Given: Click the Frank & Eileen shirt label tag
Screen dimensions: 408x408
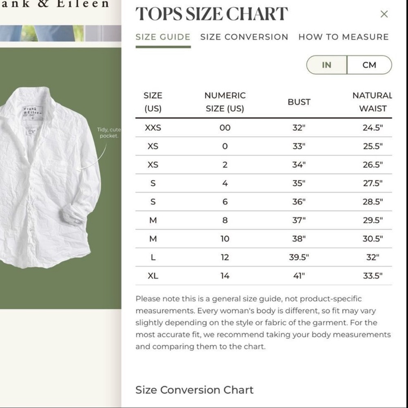Looking at the screenshot, I should (33, 113).
